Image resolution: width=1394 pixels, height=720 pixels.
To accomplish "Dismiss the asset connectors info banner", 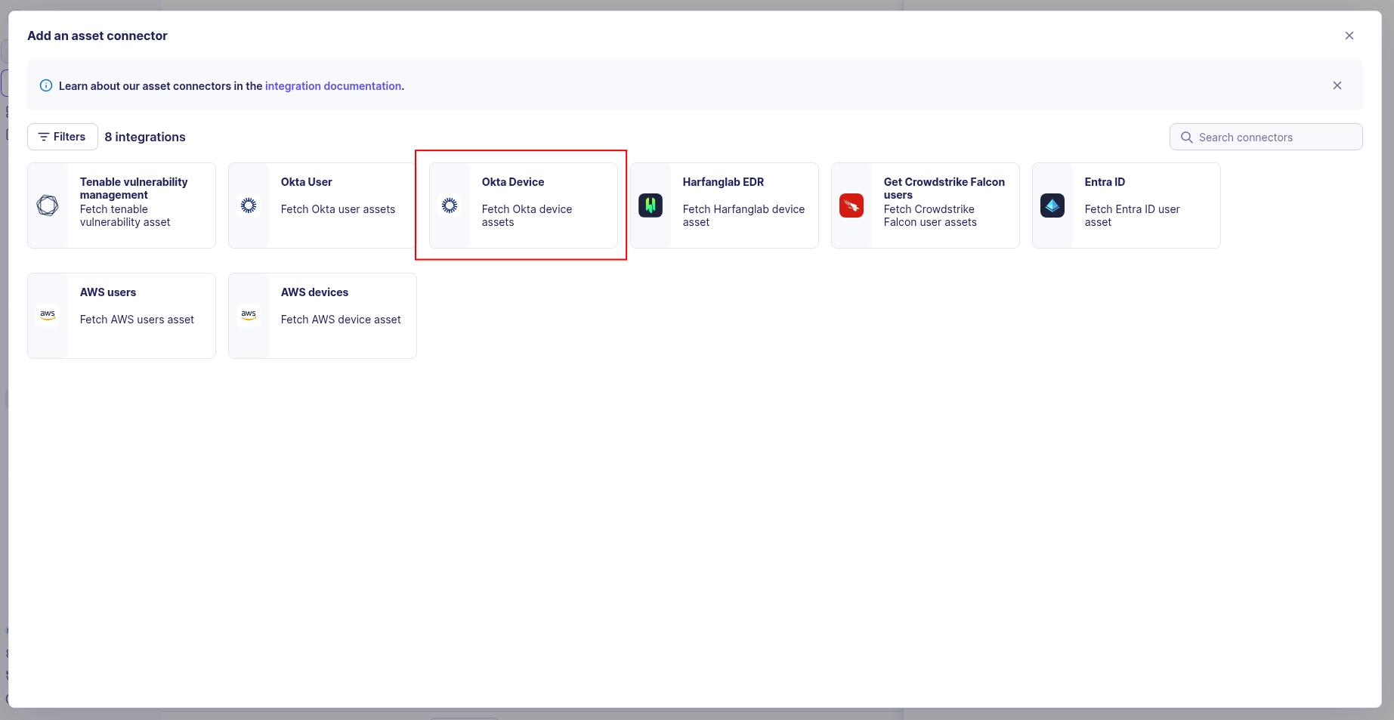I will (x=1337, y=85).
